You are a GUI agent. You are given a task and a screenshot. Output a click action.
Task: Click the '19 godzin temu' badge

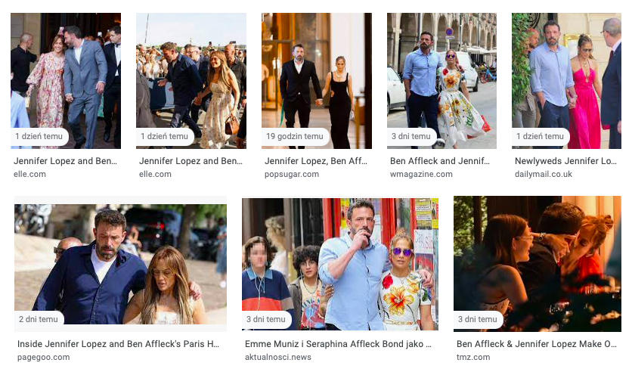[295, 136]
